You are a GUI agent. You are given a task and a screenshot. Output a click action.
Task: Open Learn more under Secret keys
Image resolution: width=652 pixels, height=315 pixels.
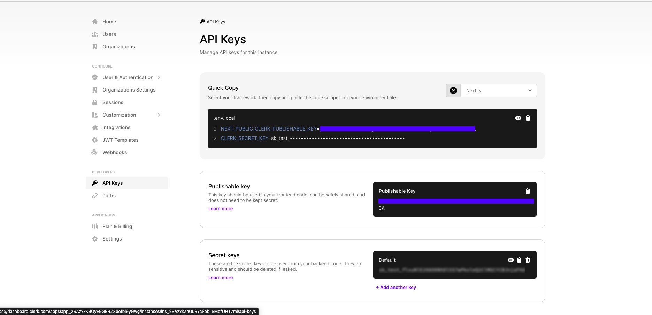coord(221,277)
